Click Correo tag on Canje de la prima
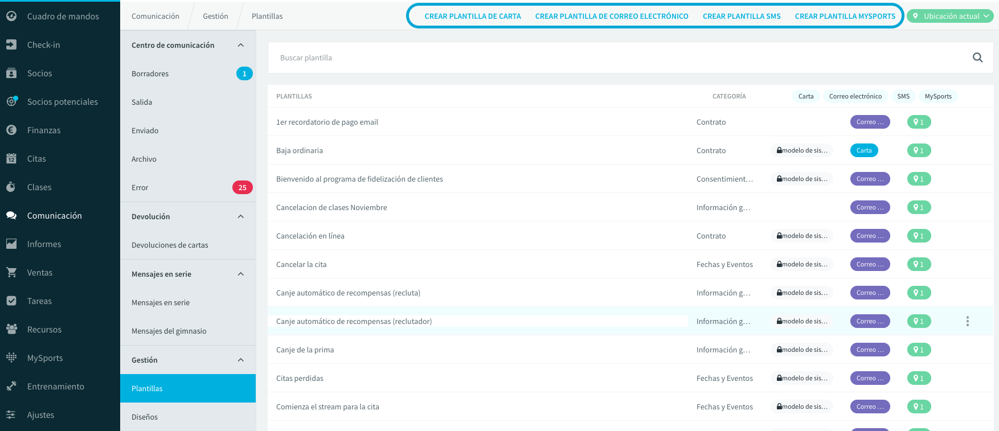The image size is (999, 431). (x=870, y=350)
